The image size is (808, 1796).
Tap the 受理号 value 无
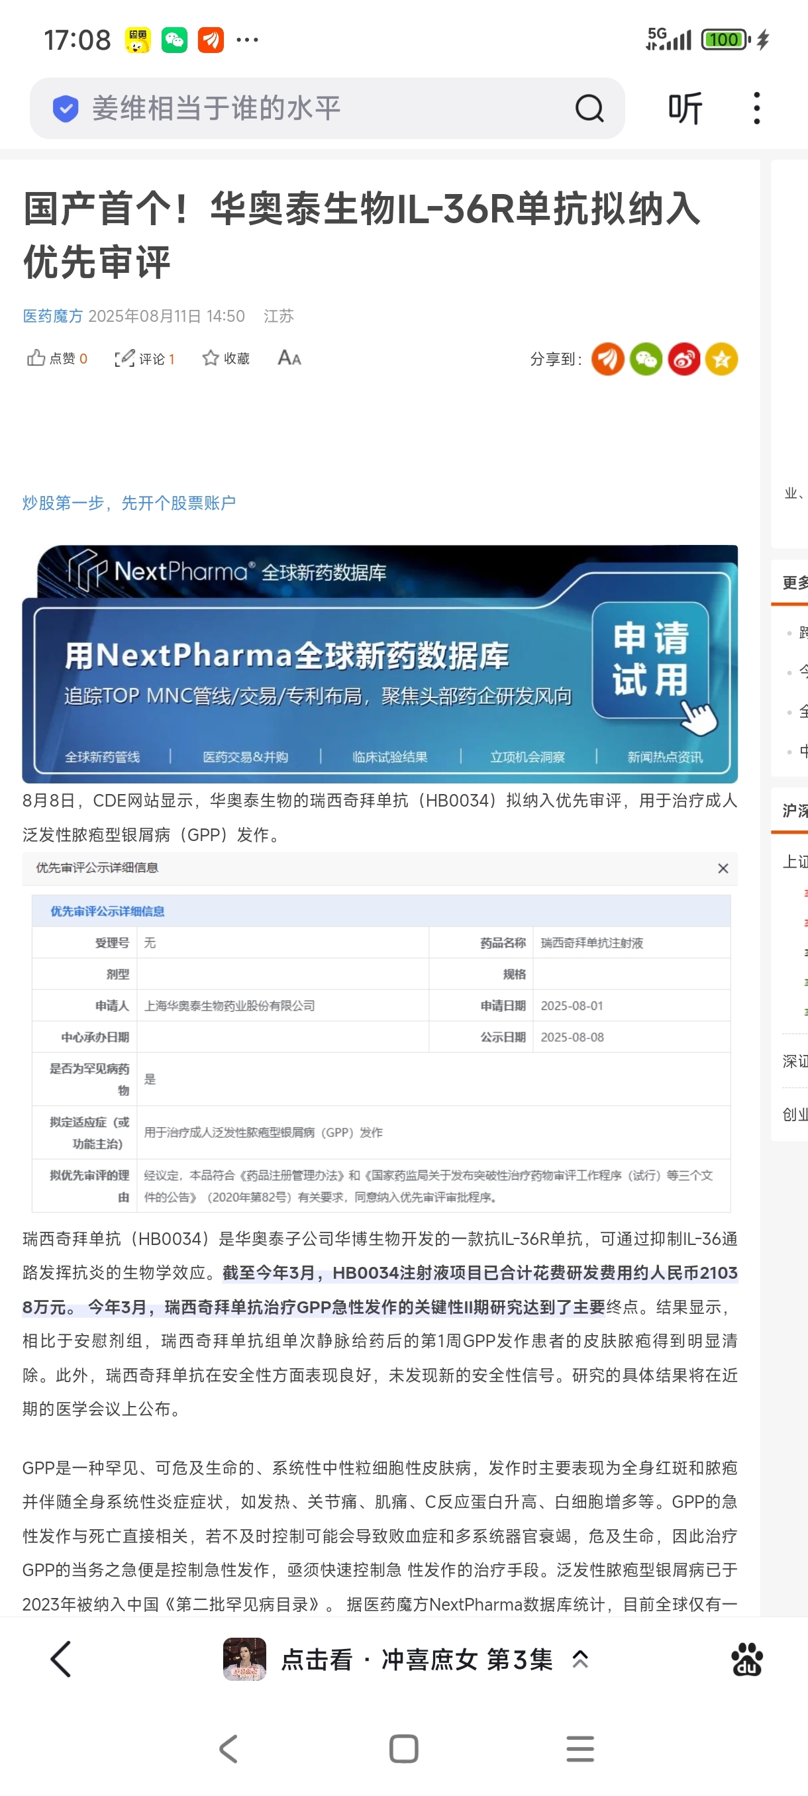pyautogui.click(x=150, y=942)
